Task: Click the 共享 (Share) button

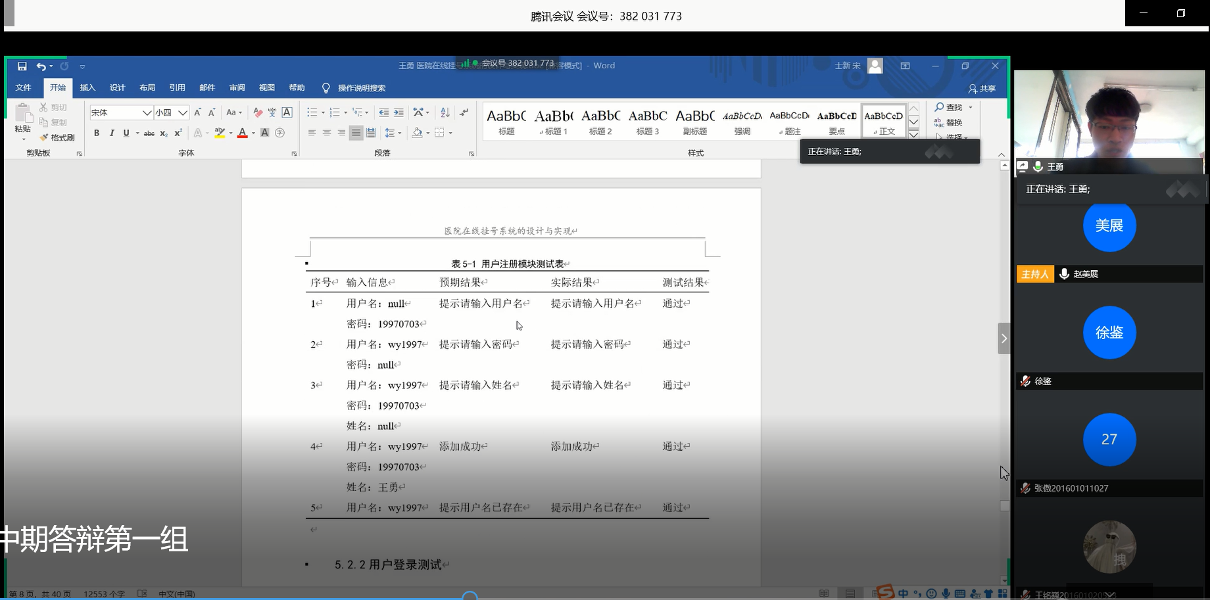Action: coord(982,89)
